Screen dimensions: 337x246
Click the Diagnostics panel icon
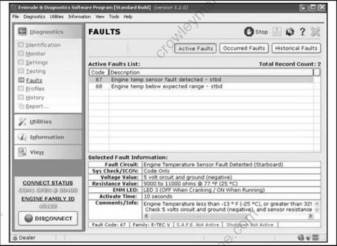point(22,31)
